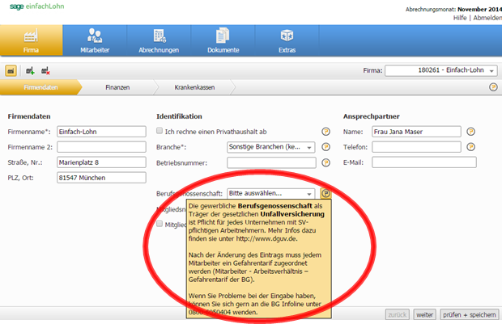
Task: Click the sage einfachLohn logo
Action: [36, 6]
